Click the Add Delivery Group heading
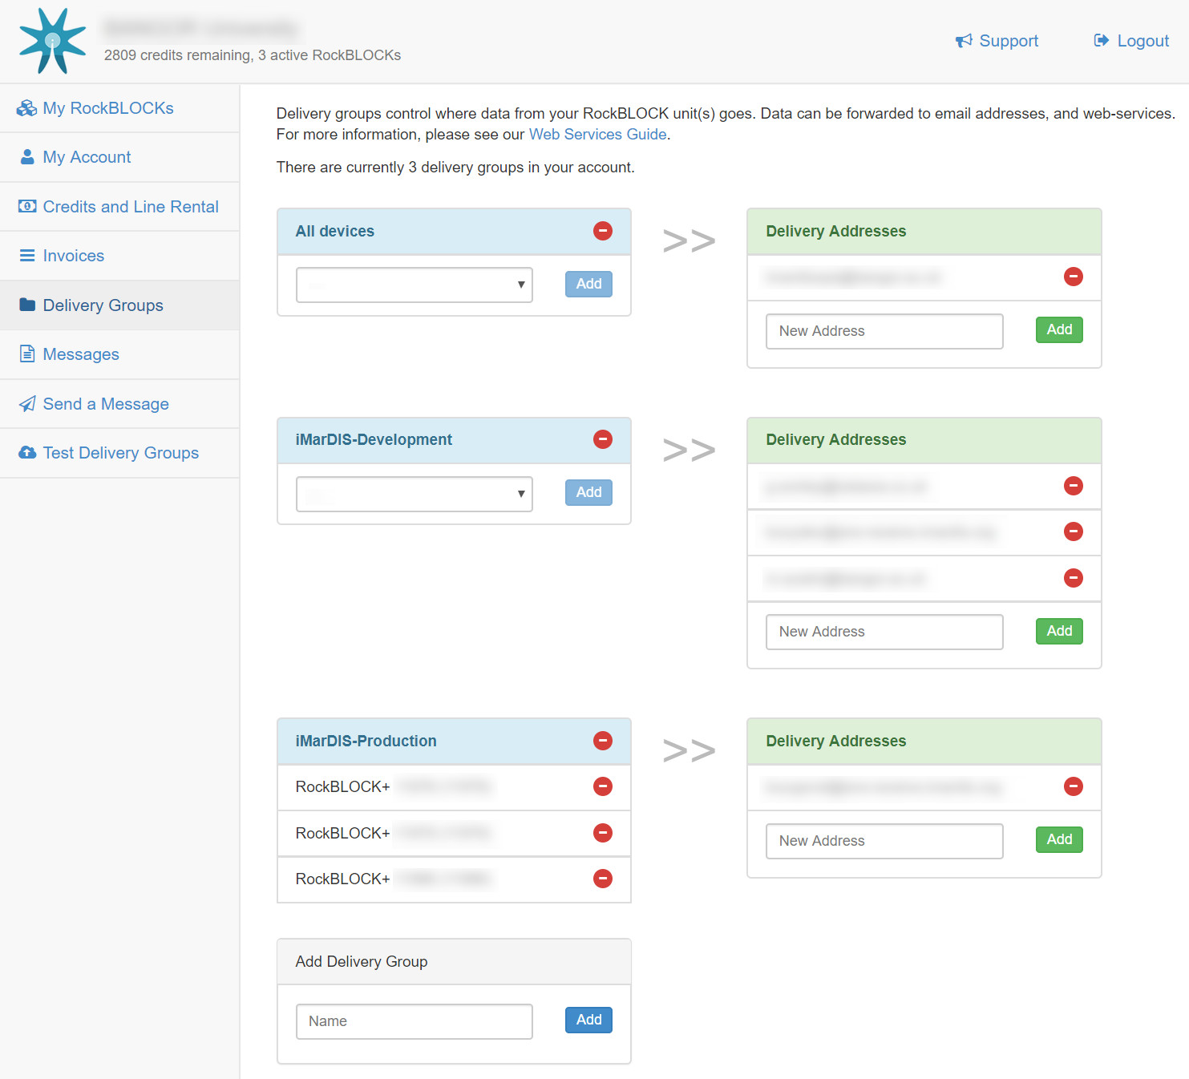1189x1079 pixels. [362, 961]
